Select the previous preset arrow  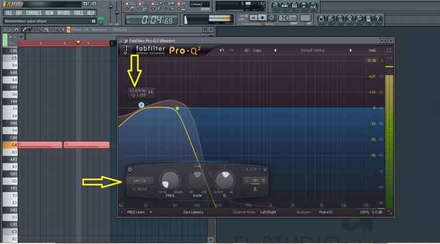coord(275,51)
